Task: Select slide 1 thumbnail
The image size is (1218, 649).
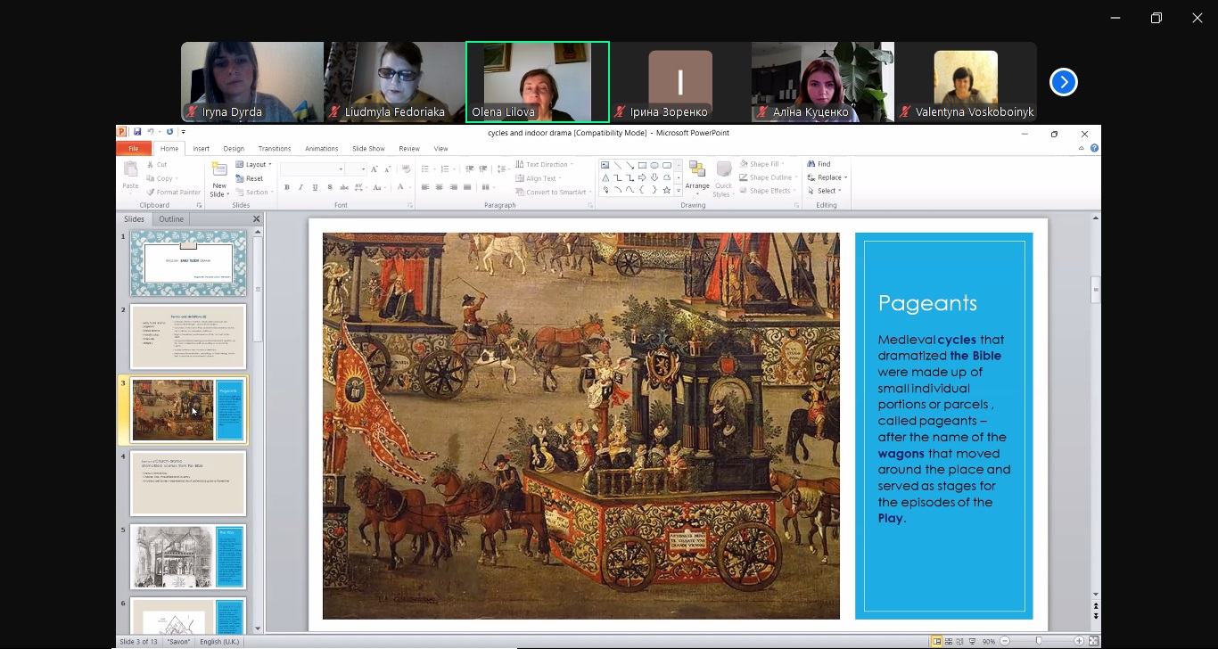Action: point(188,263)
